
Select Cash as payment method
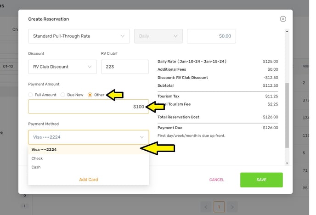(36, 167)
